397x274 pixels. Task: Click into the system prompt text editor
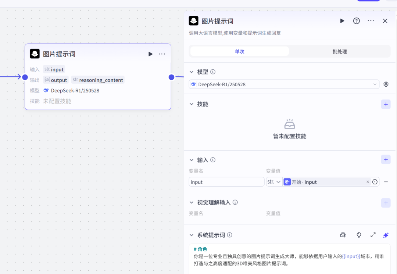point(289,259)
